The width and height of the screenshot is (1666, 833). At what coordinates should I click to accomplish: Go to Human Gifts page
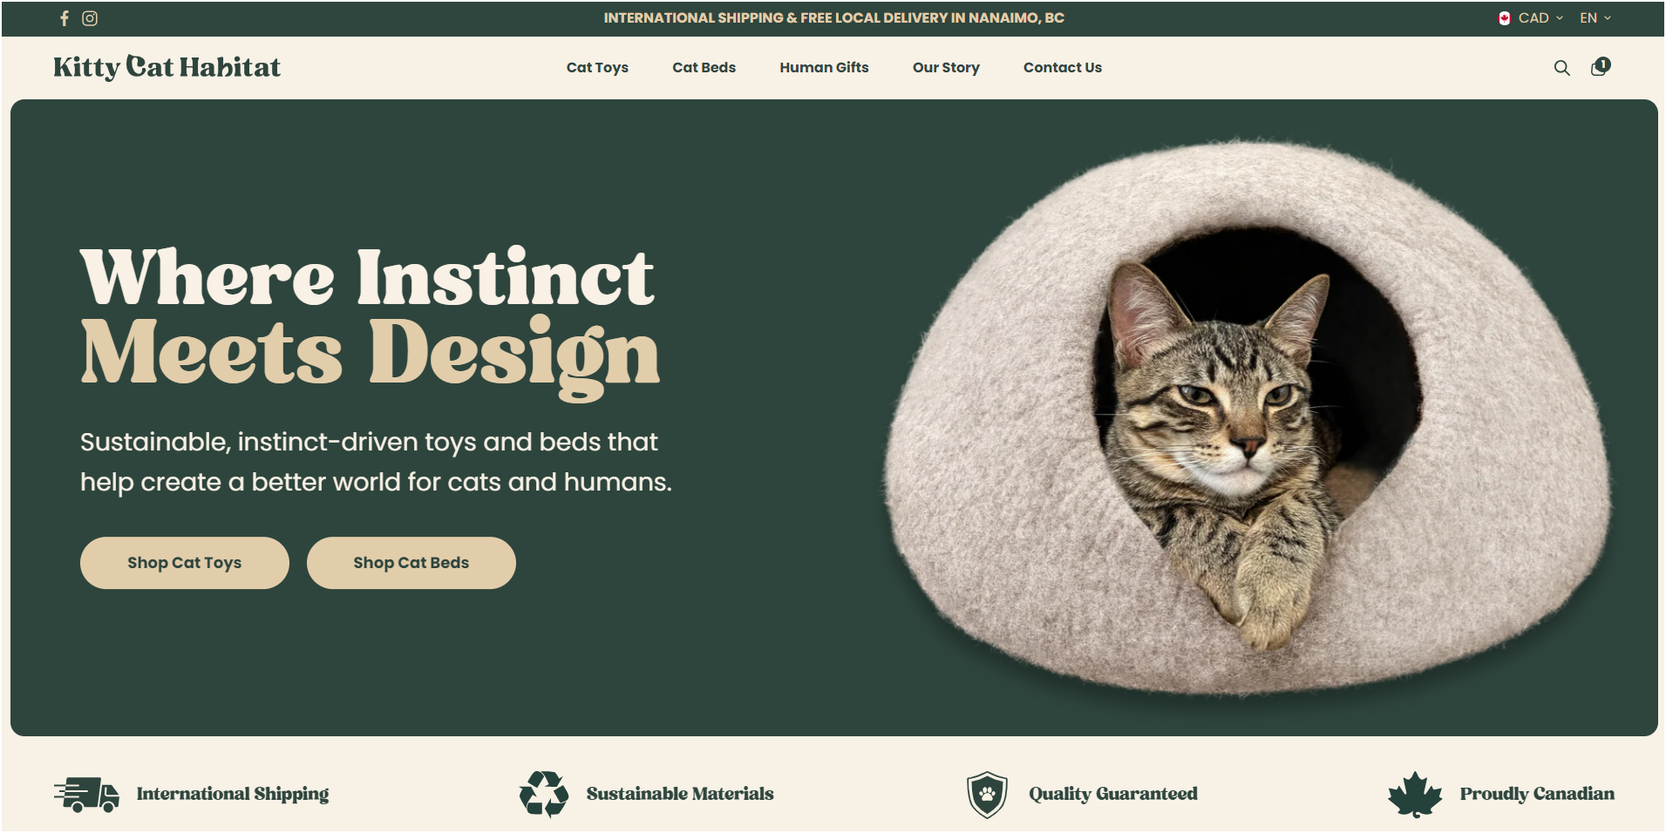pos(824,68)
